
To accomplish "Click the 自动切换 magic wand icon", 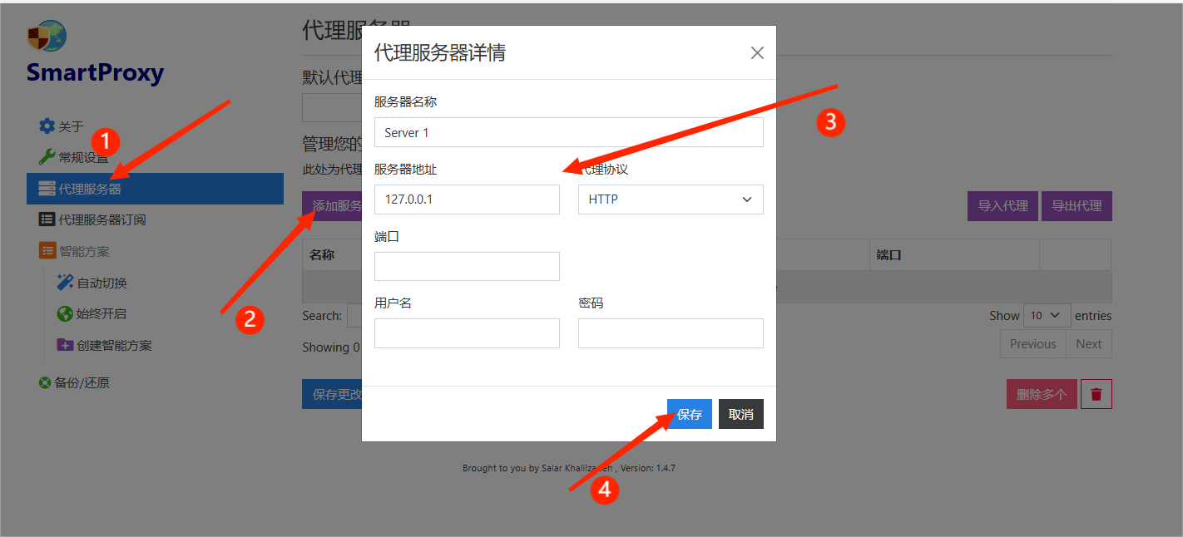I will point(66,282).
